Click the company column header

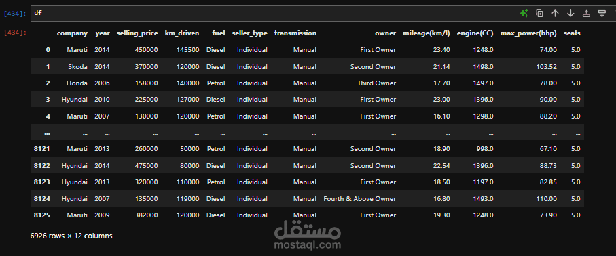tap(72, 33)
